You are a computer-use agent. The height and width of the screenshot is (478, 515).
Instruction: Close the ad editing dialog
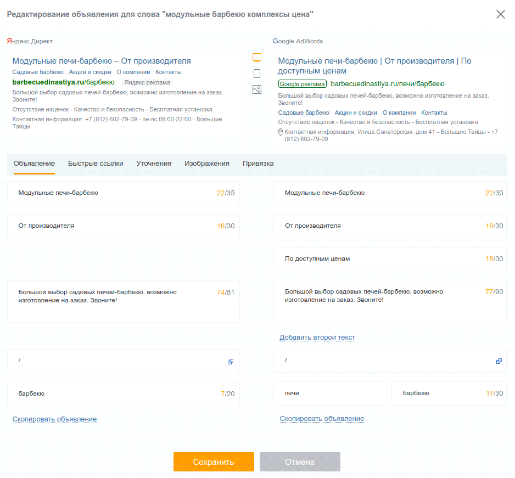point(501,14)
